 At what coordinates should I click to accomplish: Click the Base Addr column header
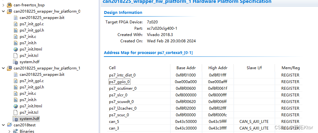point(186,68)
